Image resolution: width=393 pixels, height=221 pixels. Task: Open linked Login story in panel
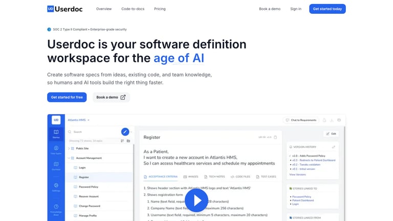click(x=295, y=204)
